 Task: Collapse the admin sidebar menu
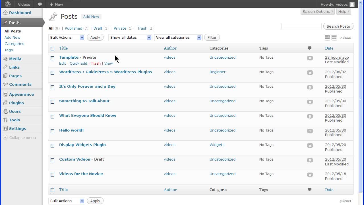pyautogui.click(x=20, y=138)
